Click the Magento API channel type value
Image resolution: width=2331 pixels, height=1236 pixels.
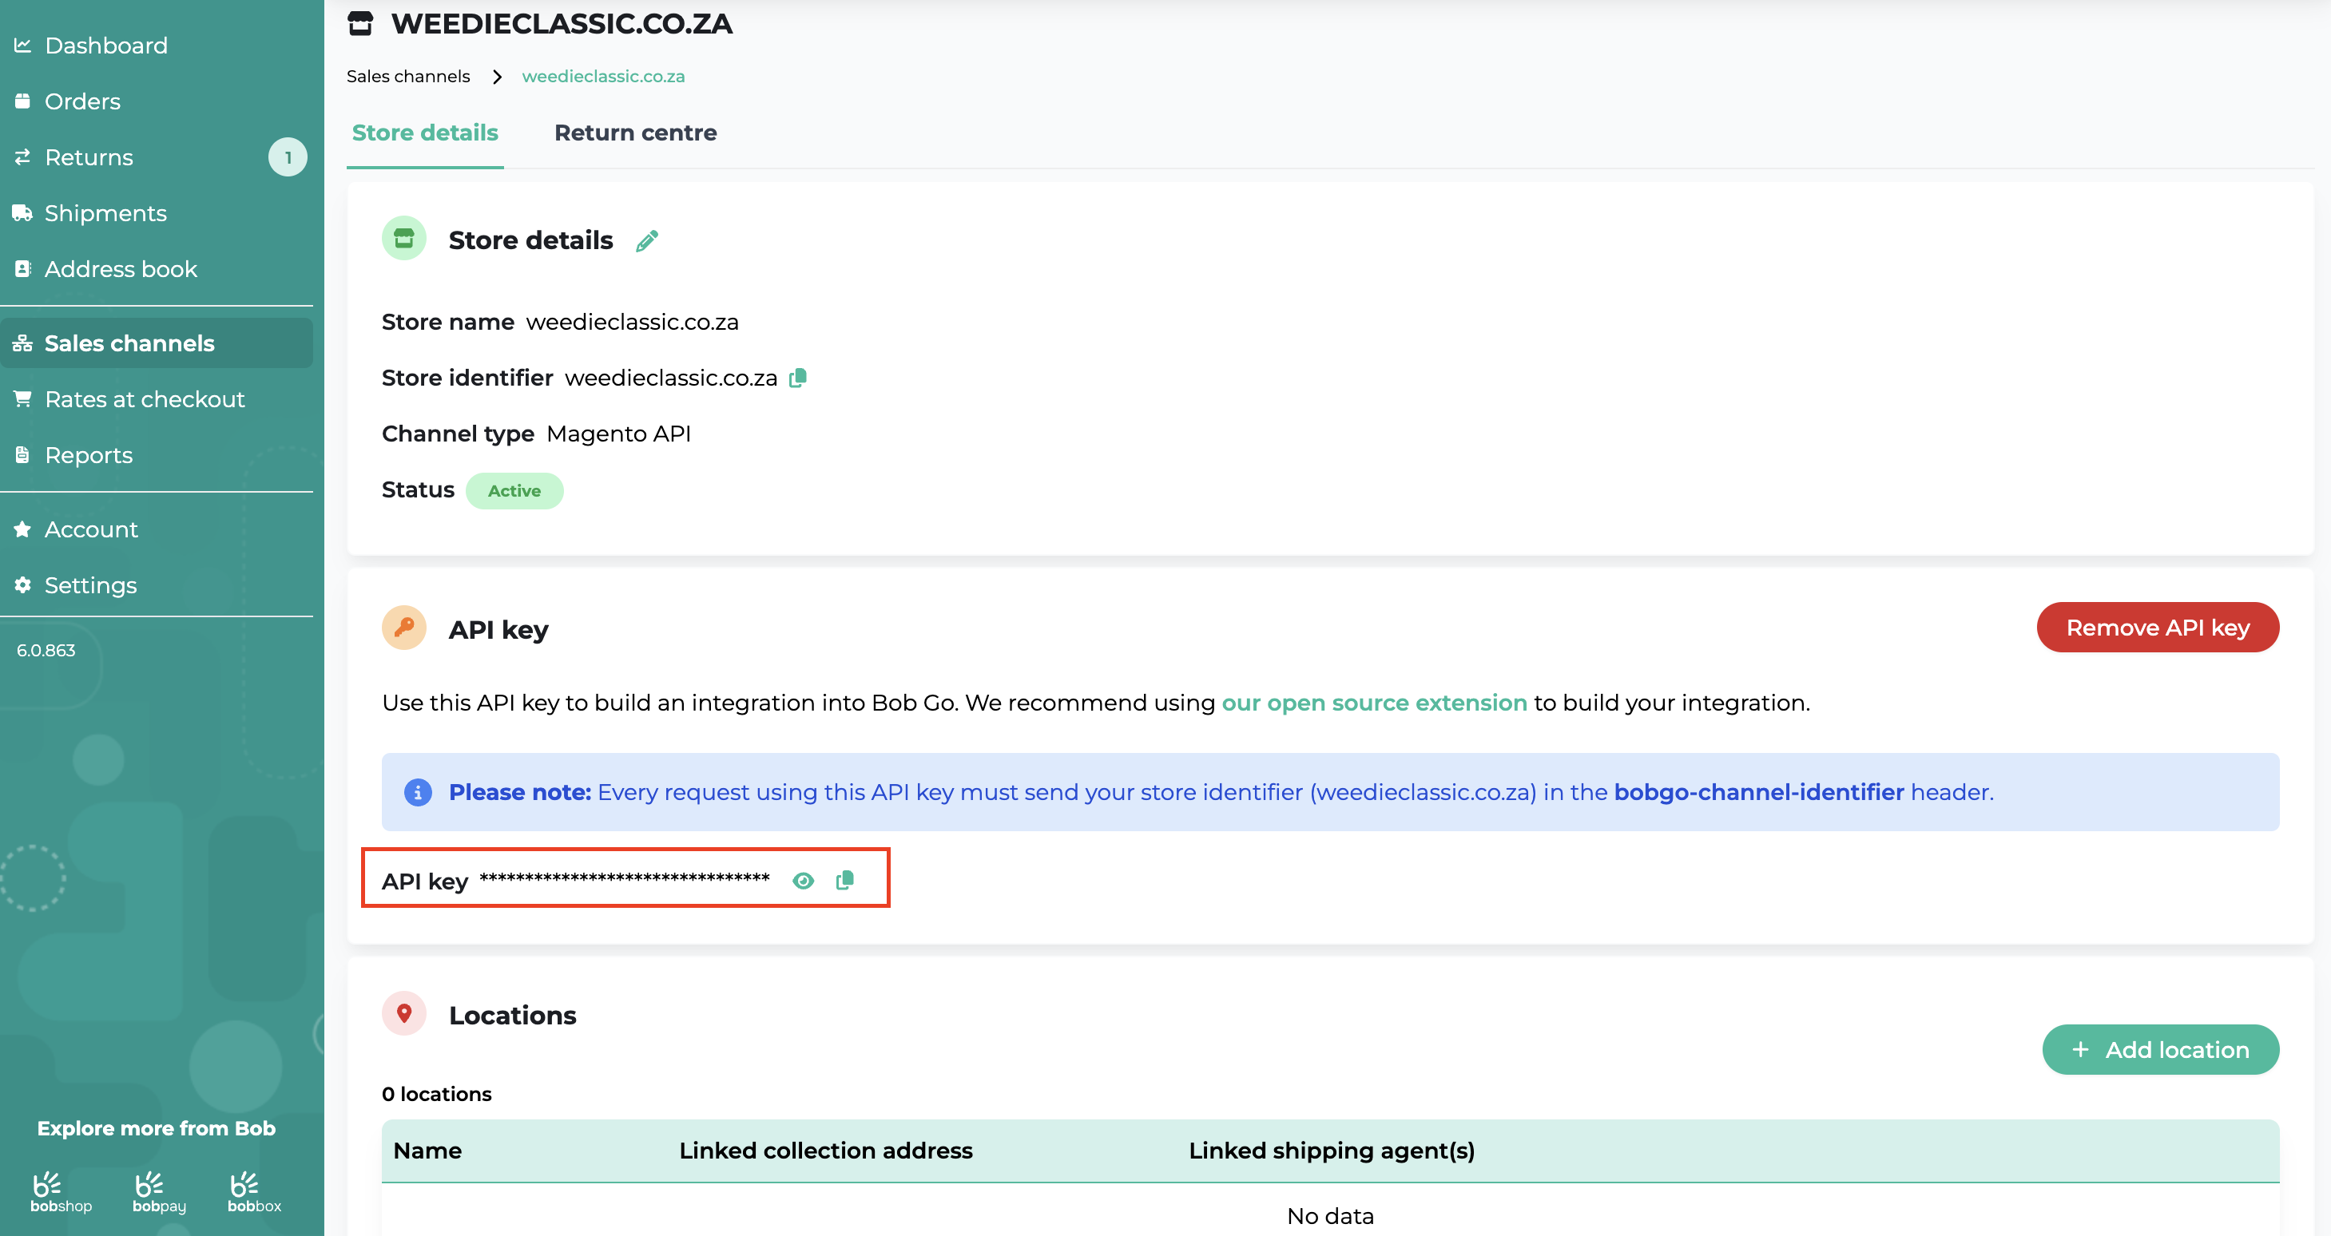[619, 434]
